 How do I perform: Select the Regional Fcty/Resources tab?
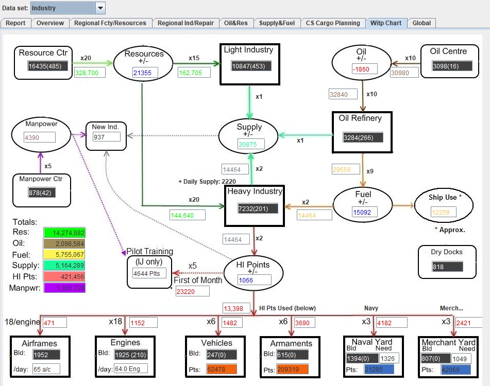[x=110, y=23]
